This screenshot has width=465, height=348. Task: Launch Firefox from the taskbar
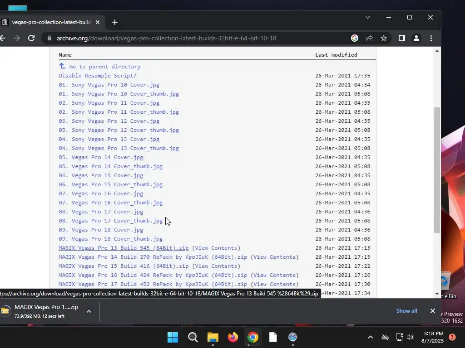(x=233, y=337)
